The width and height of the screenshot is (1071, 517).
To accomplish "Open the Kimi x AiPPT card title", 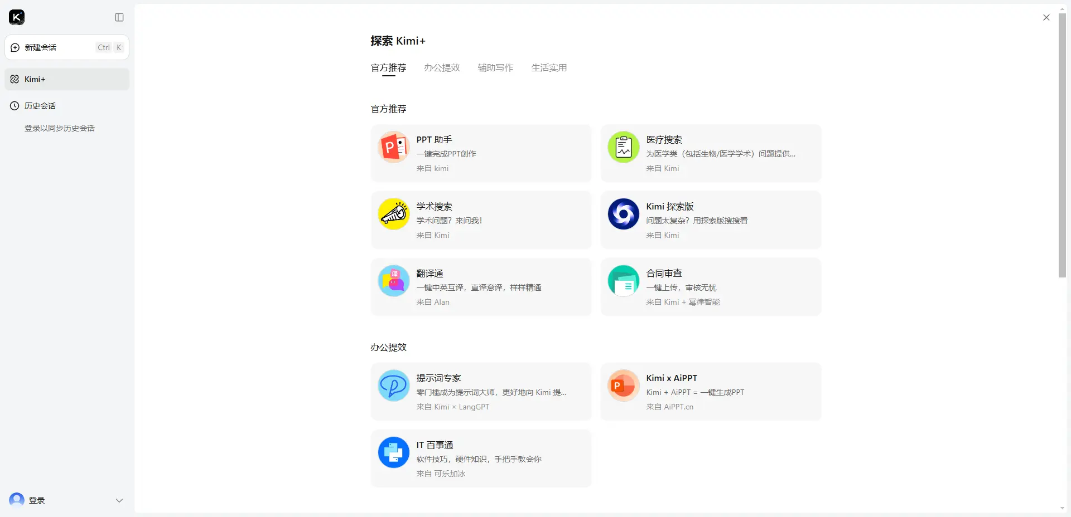I will (672, 378).
